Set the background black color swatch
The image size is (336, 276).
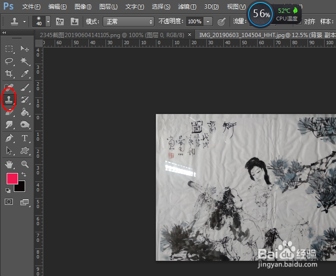[21, 188]
